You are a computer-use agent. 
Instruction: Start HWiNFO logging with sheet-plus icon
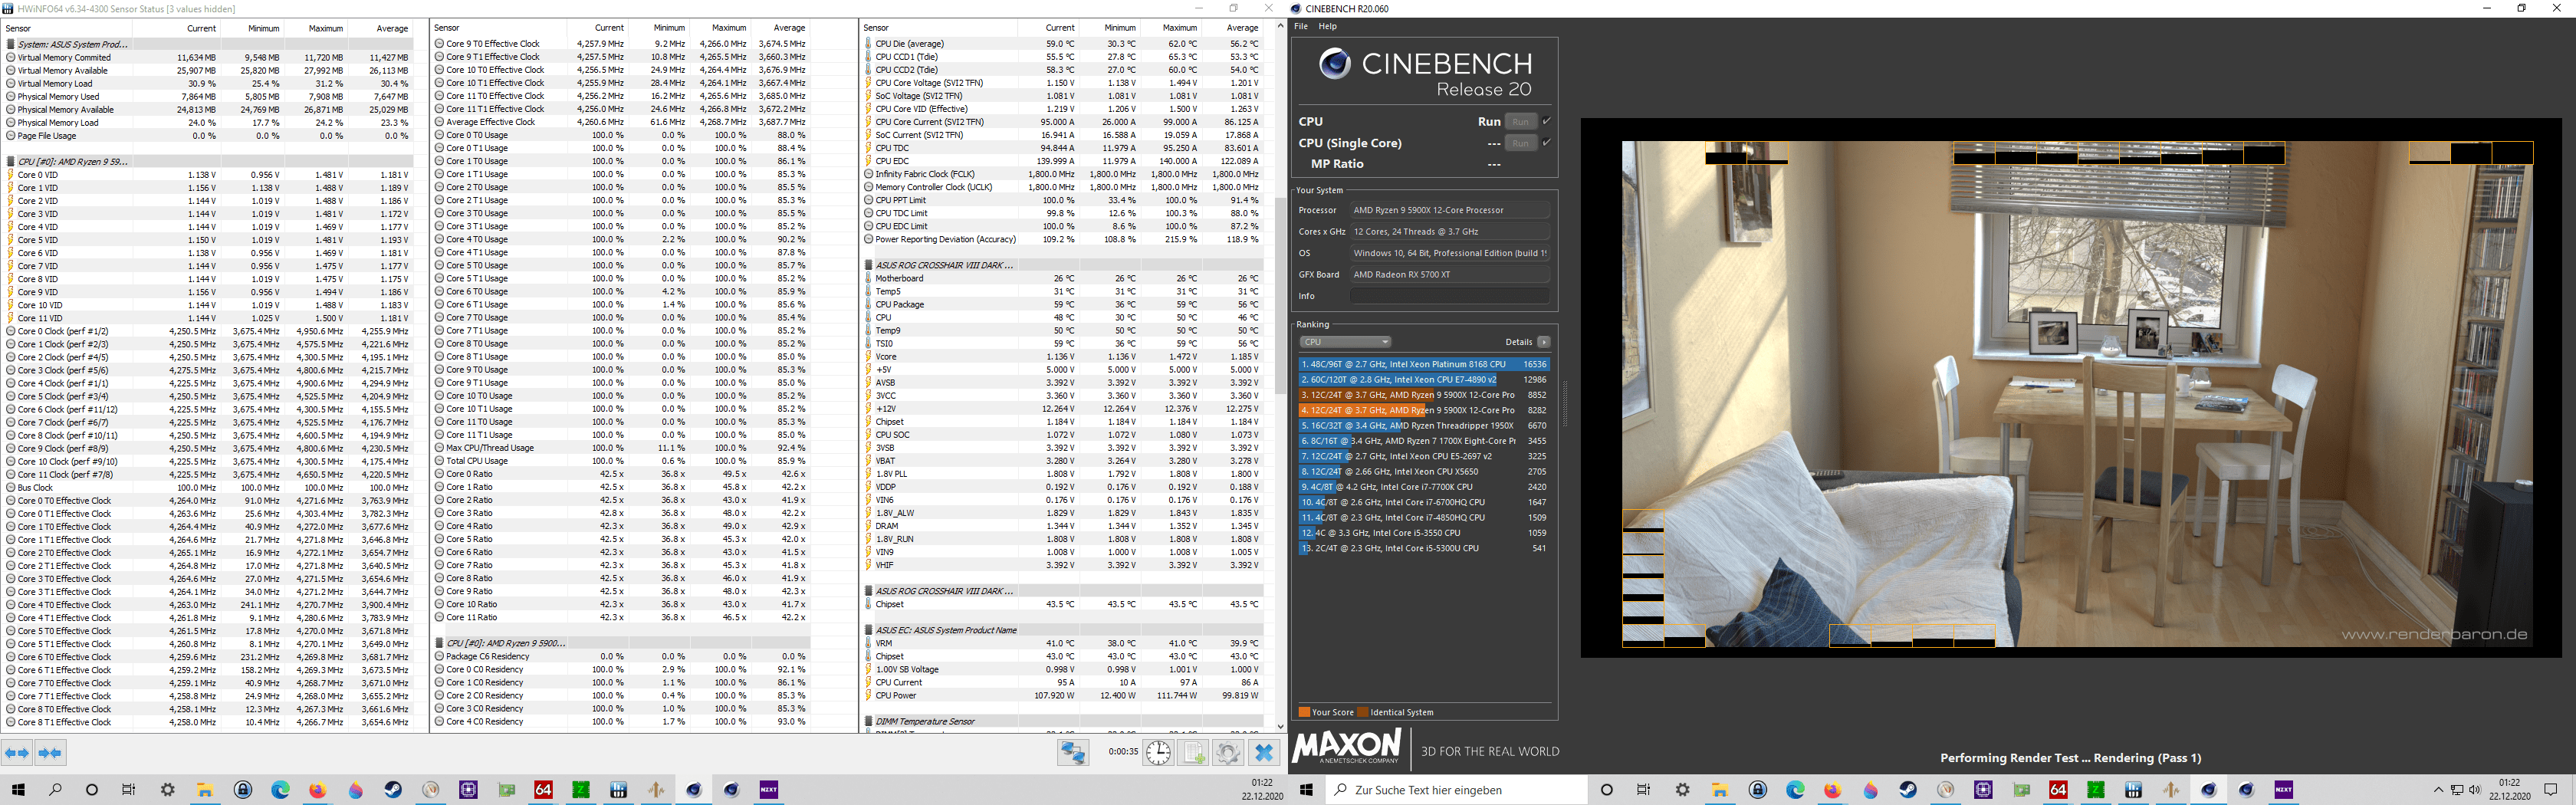coord(1194,752)
